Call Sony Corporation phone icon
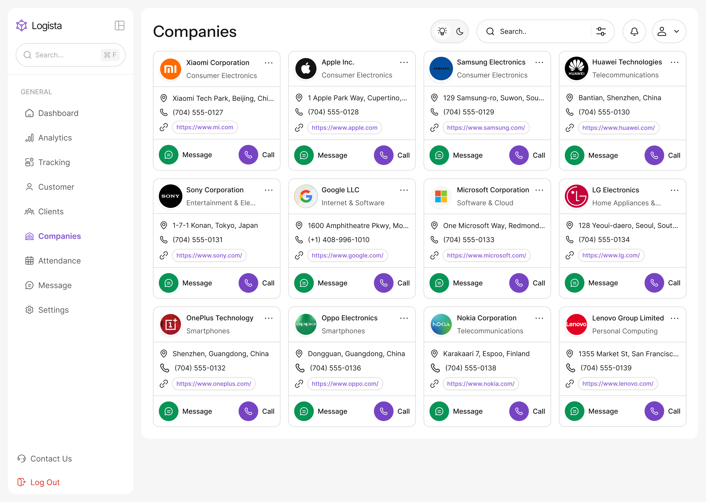 248,283
